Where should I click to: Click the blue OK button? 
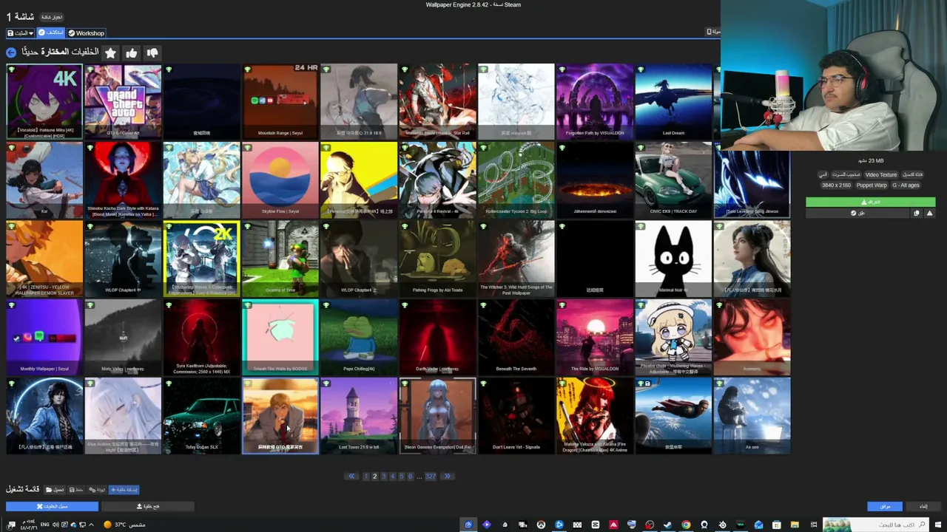[x=885, y=506]
